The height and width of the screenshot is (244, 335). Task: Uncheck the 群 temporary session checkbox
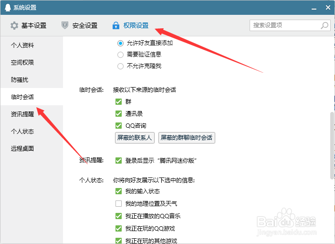point(118,101)
